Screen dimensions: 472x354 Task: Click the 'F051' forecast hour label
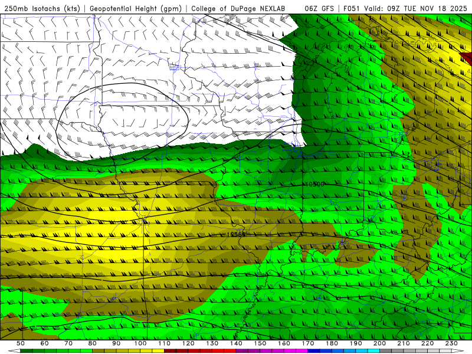click(352, 8)
